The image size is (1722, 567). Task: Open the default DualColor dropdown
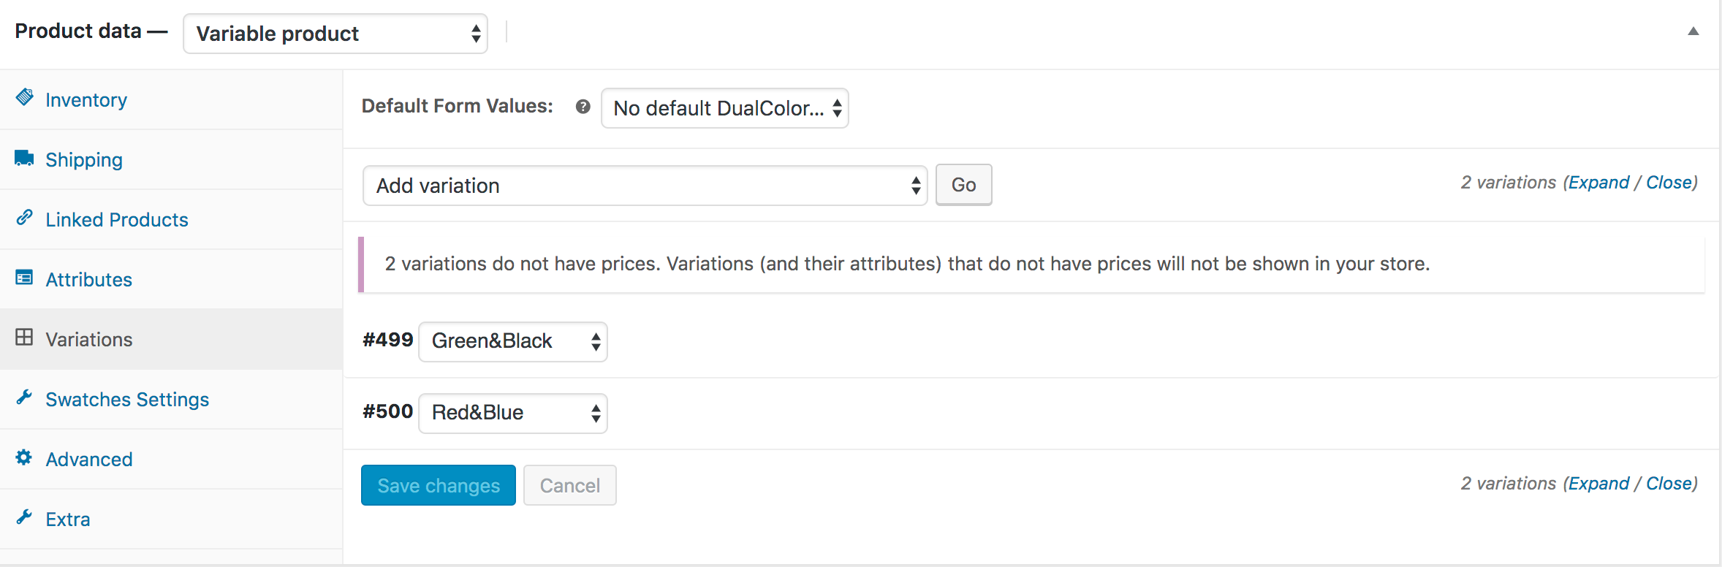coord(724,108)
